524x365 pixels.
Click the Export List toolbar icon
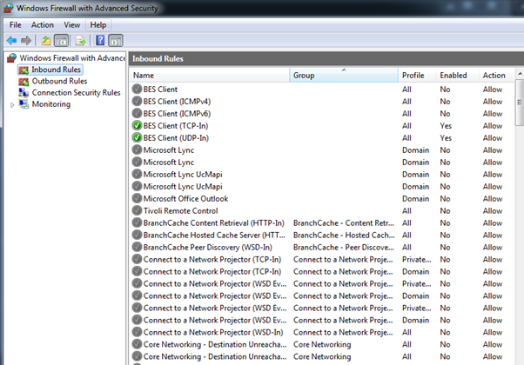click(81, 41)
